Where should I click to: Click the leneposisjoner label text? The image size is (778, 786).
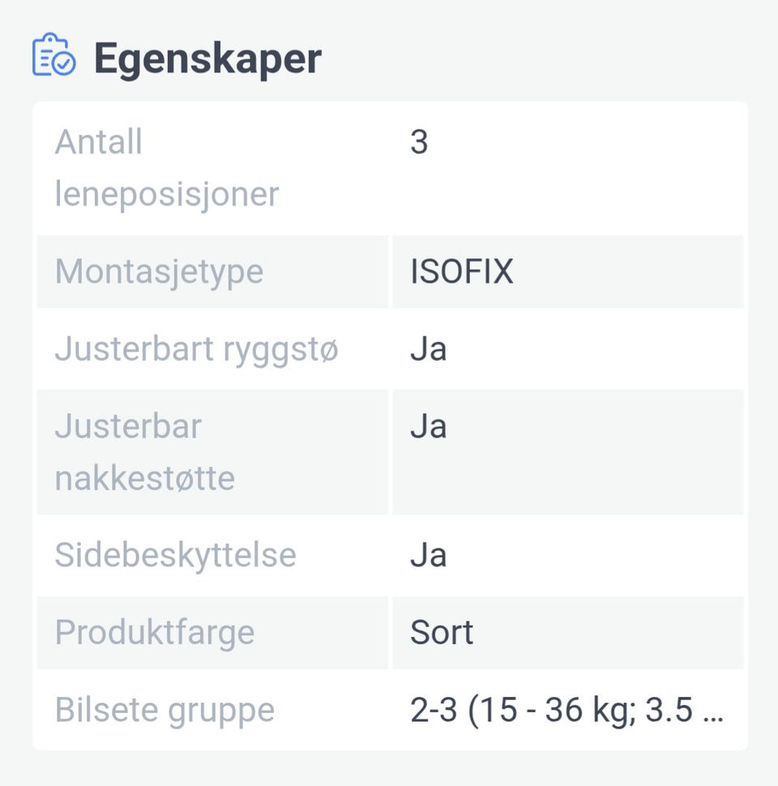click(x=166, y=194)
